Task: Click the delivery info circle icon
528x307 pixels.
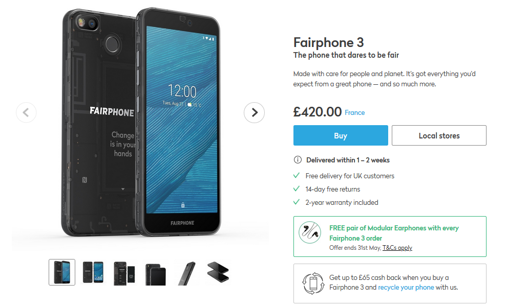Action: pyautogui.click(x=298, y=160)
